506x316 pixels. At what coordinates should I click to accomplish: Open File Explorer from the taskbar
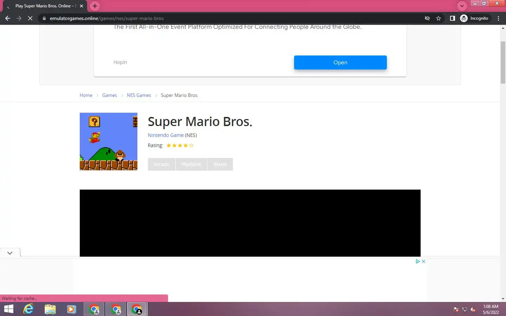50,309
